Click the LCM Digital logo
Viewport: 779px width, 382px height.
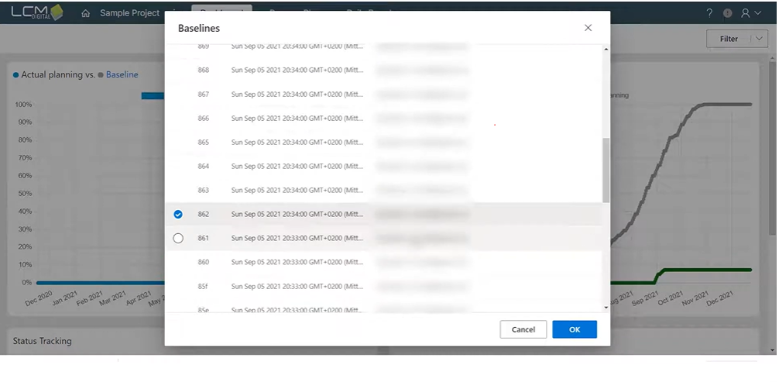click(x=36, y=12)
